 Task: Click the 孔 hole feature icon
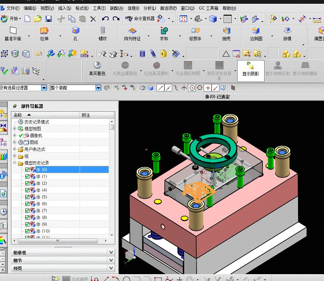click(76, 30)
